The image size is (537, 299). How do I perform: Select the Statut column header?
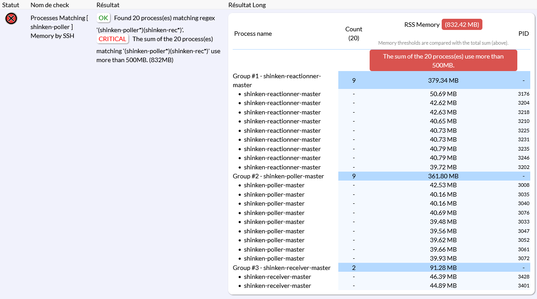(10, 5)
